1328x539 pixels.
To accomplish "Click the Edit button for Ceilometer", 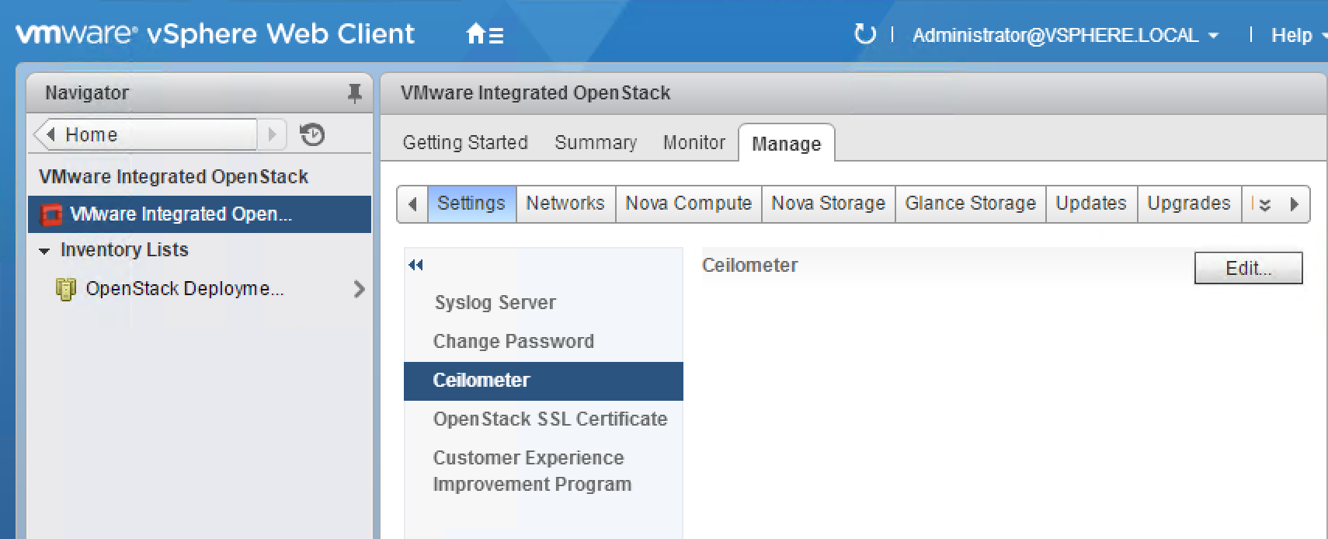I will [x=1247, y=269].
